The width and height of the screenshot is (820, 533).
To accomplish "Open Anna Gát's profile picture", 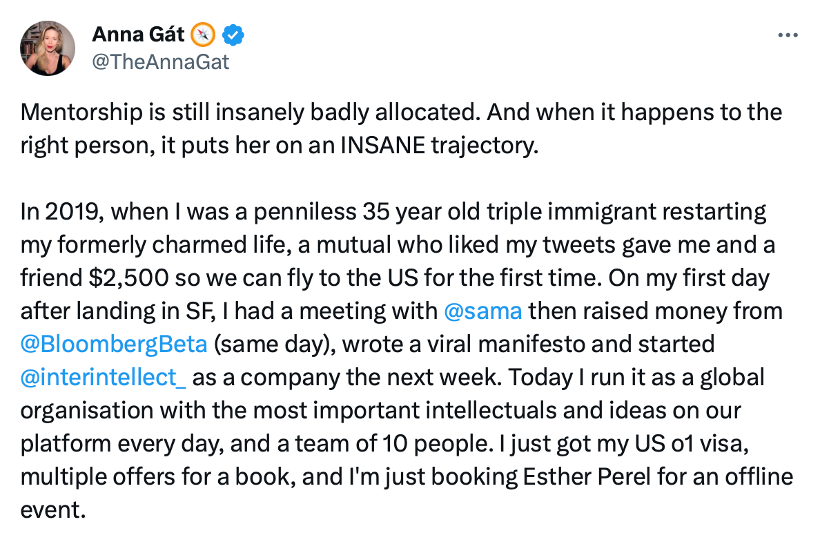I will [x=48, y=48].
